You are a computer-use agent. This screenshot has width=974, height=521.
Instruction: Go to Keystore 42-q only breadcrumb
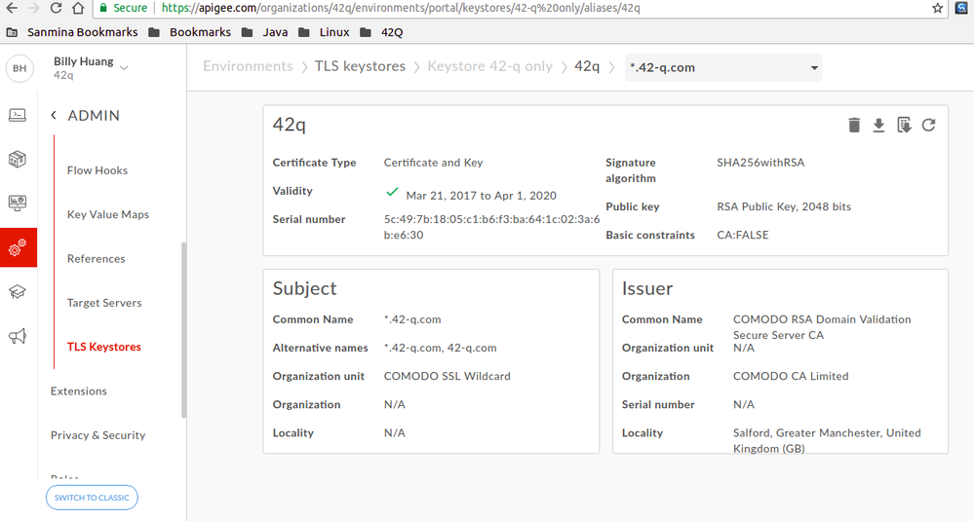pyautogui.click(x=490, y=66)
